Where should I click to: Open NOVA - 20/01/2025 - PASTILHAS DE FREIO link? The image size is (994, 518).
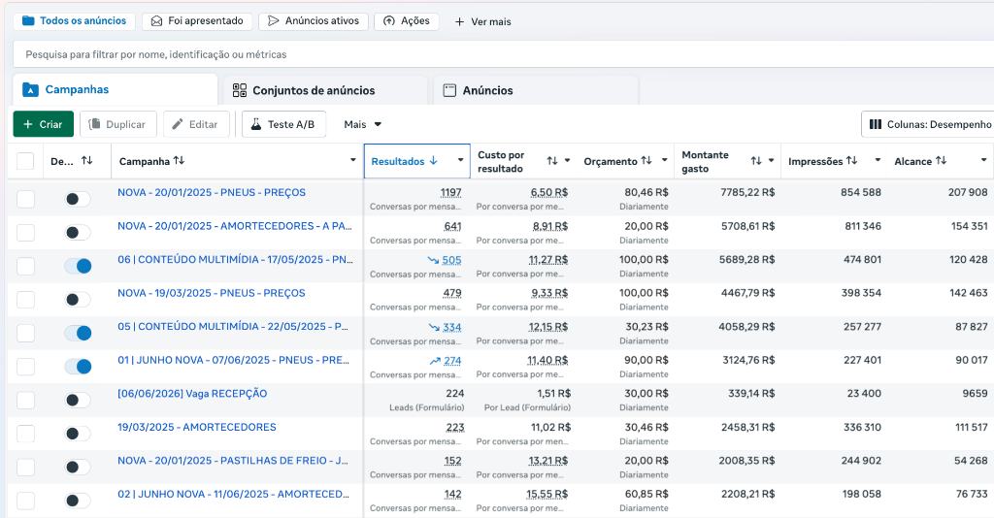coord(233,461)
